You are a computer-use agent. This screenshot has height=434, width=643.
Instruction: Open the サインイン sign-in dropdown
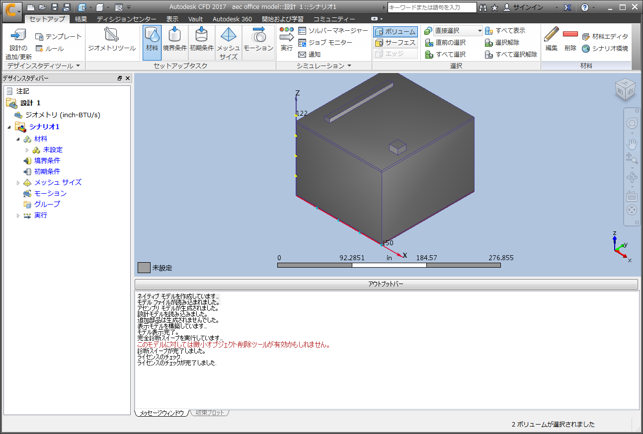(557, 7)
